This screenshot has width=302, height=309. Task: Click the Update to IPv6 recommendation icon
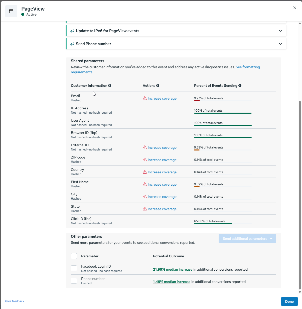point(72,31)
